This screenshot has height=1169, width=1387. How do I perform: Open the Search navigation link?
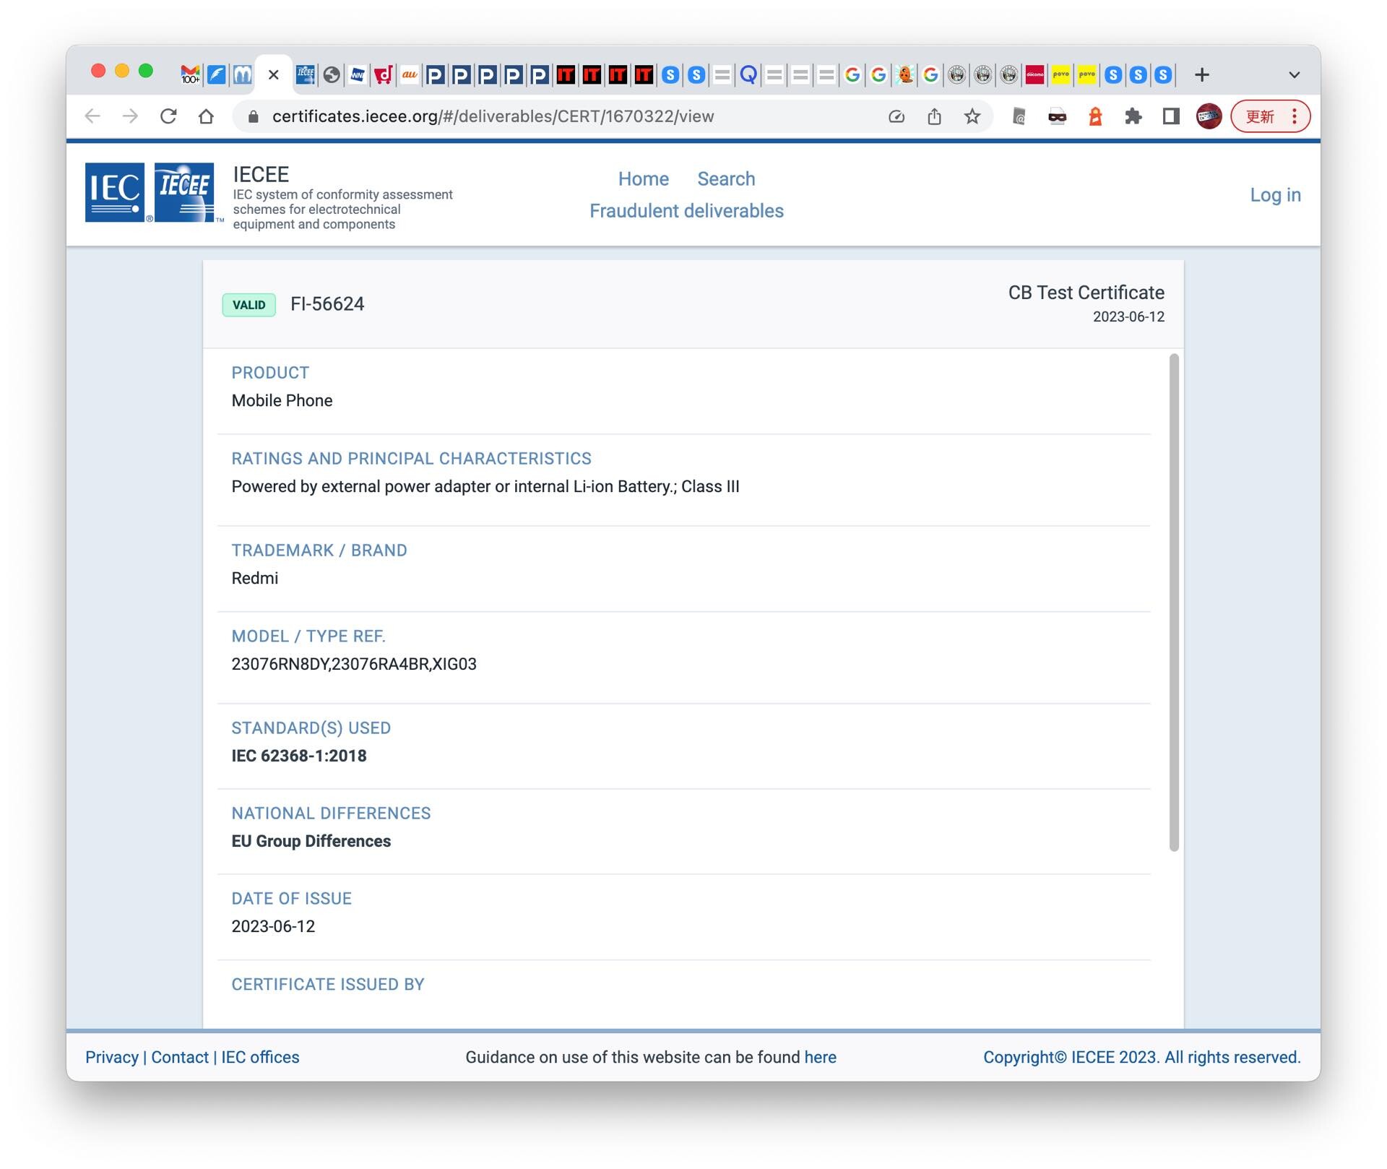coord(726,178)
